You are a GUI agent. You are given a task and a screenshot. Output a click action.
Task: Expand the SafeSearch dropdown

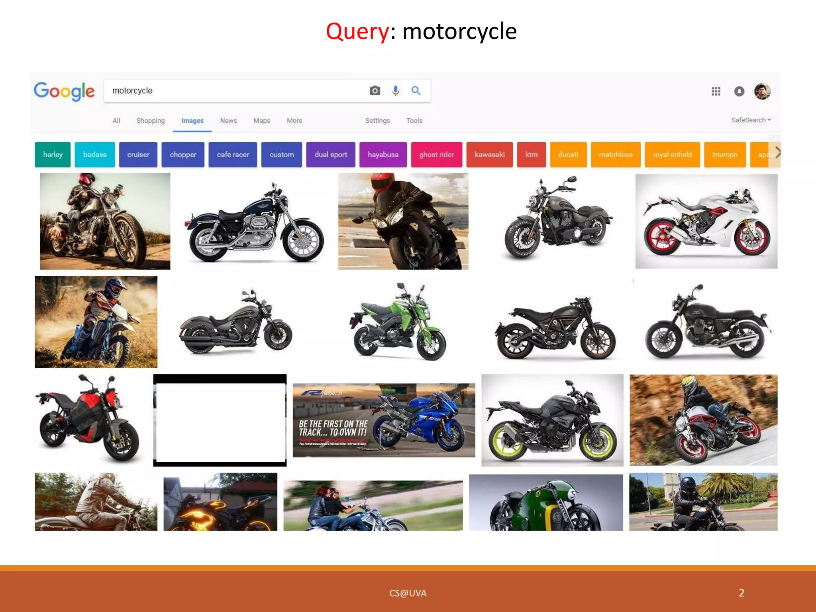pos(751,120)
